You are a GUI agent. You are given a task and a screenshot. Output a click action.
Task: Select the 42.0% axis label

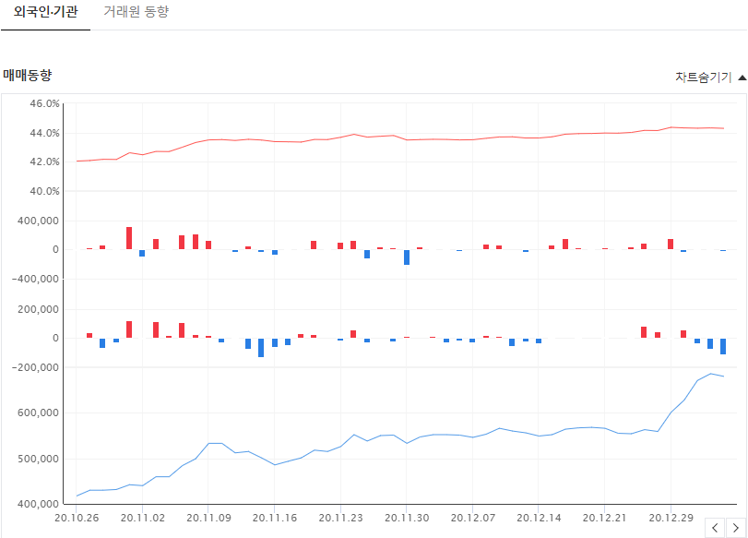45,162
